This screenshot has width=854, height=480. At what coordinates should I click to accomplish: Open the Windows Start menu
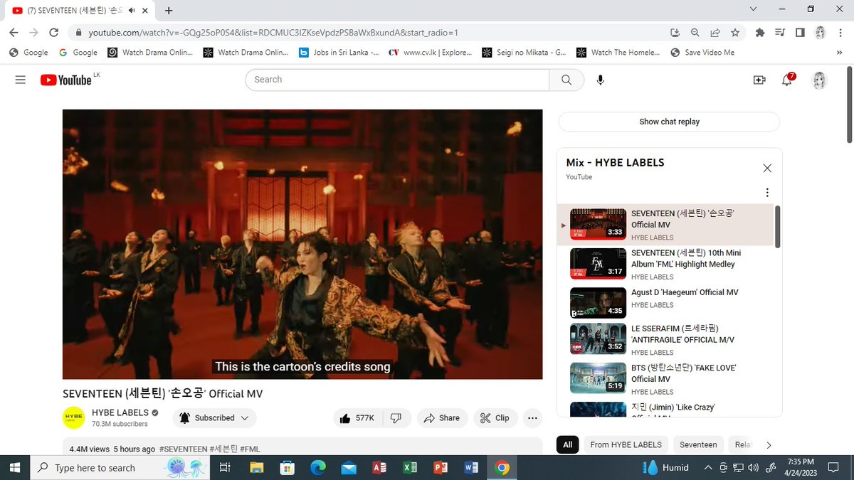[15, 467]
